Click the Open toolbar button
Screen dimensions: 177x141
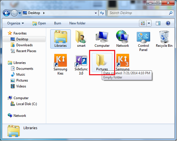click(39, 23)
